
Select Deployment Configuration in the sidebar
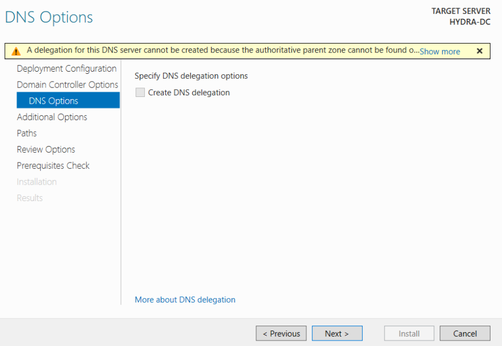click(66, 68)
